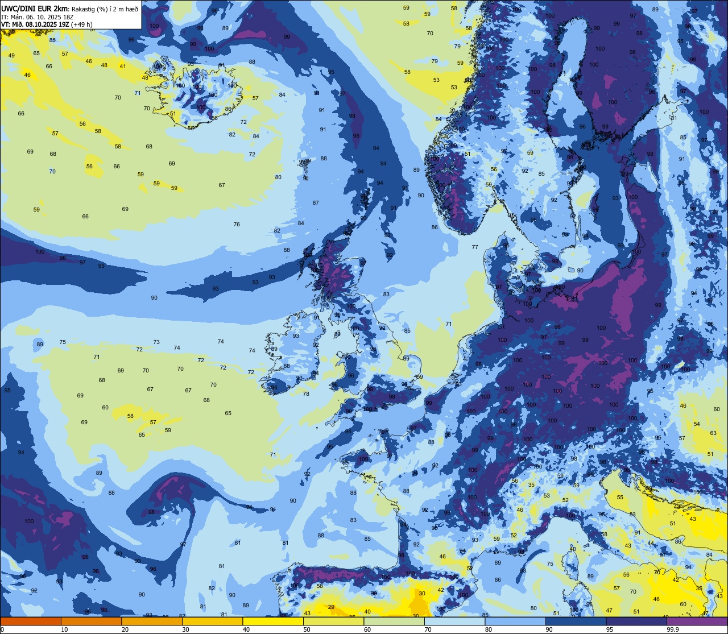Click the "41" humidity value west of Iceland
Image resolution: width=728 pixels, height=634 pixels.
pyautogui.click(x=122, y=66)
